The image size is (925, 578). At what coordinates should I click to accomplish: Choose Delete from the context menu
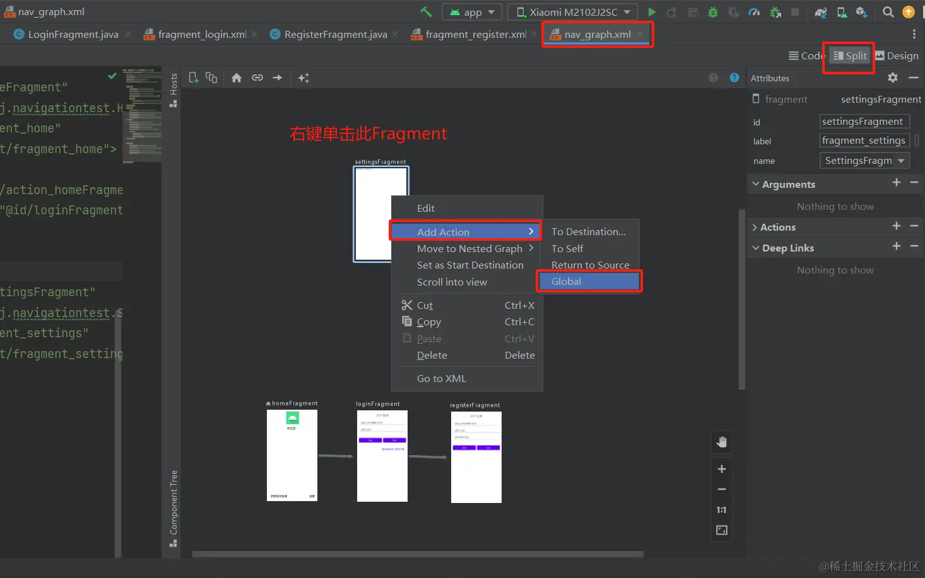tap(467, 355)
